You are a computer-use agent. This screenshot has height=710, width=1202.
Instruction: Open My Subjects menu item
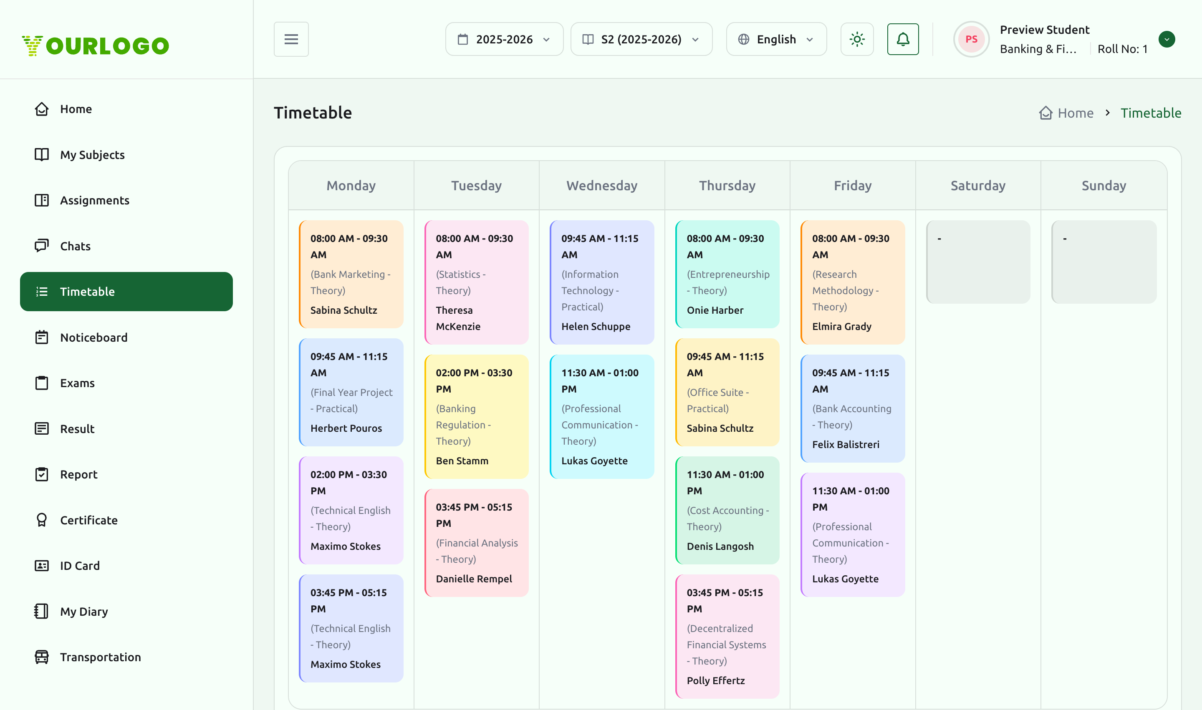126,154
